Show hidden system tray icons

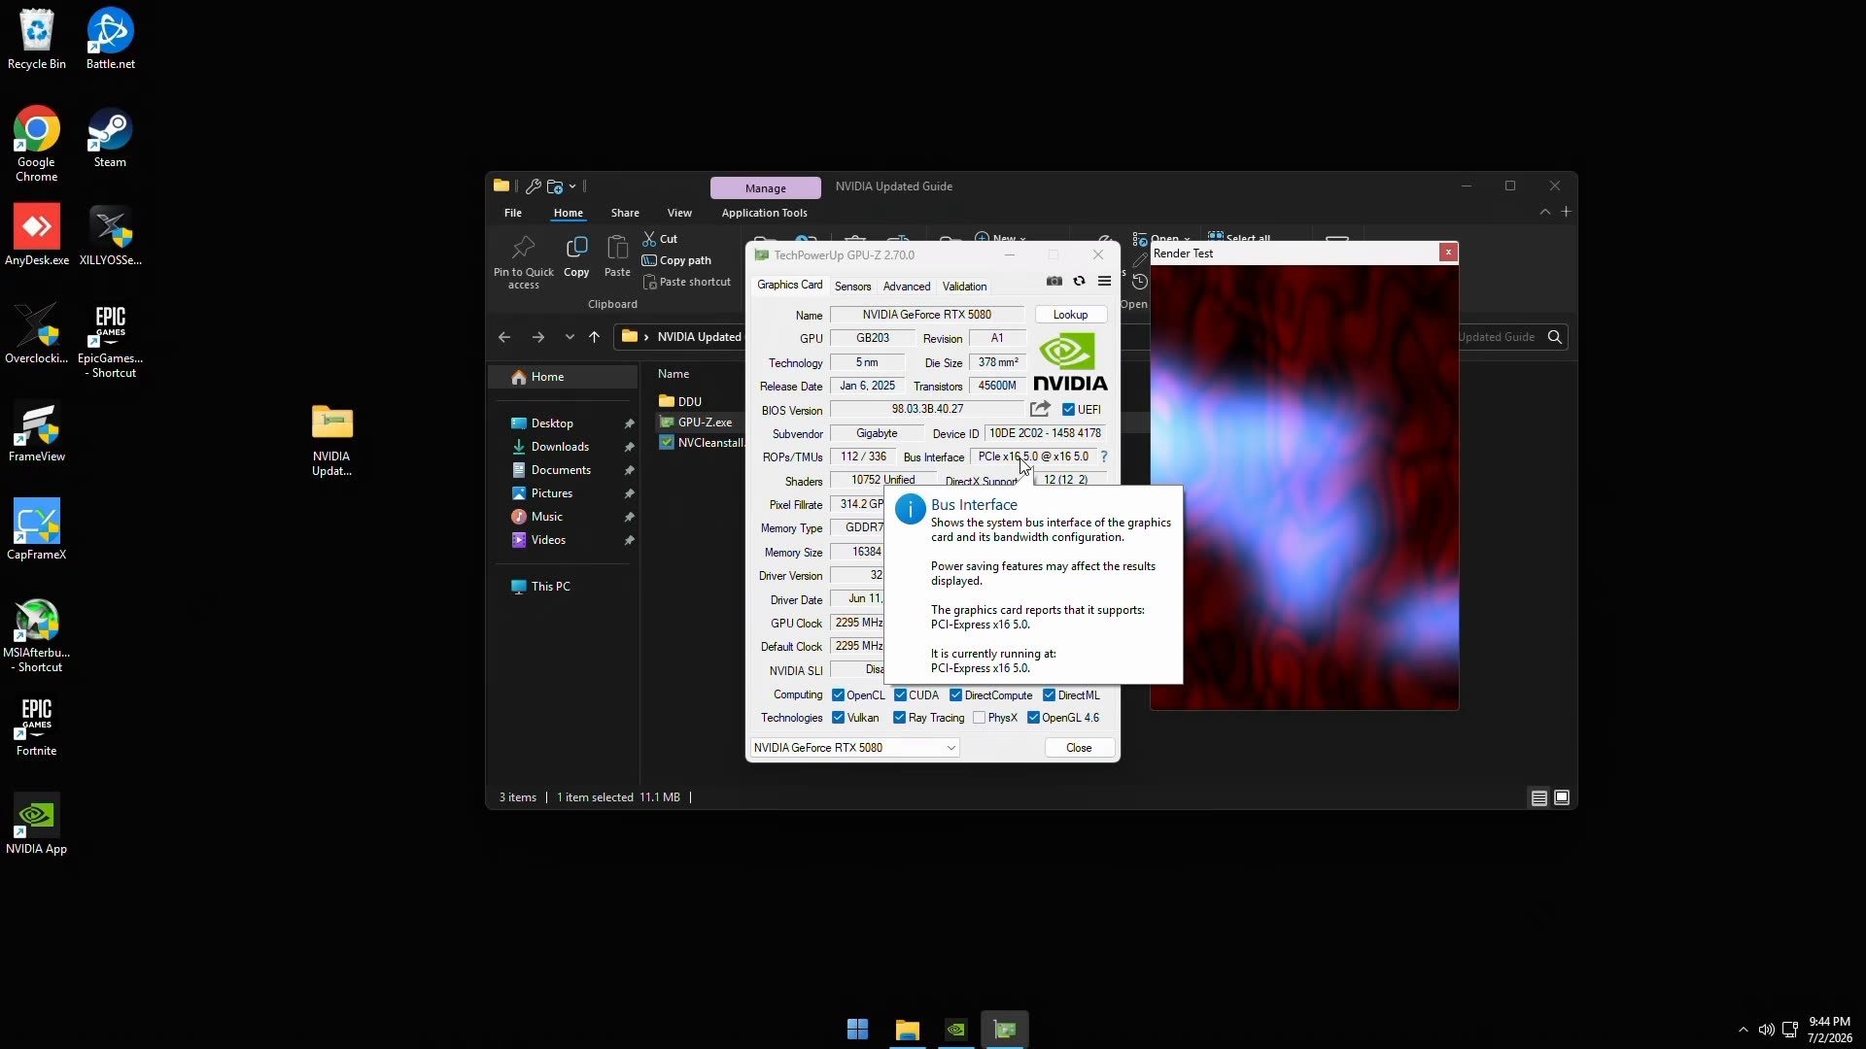tap(1743, 1030)
